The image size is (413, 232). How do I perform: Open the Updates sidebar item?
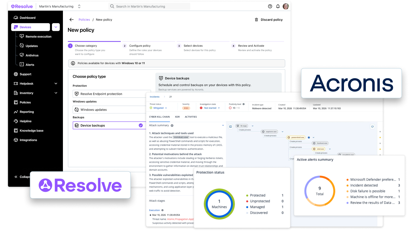click(x=29, y=46)
